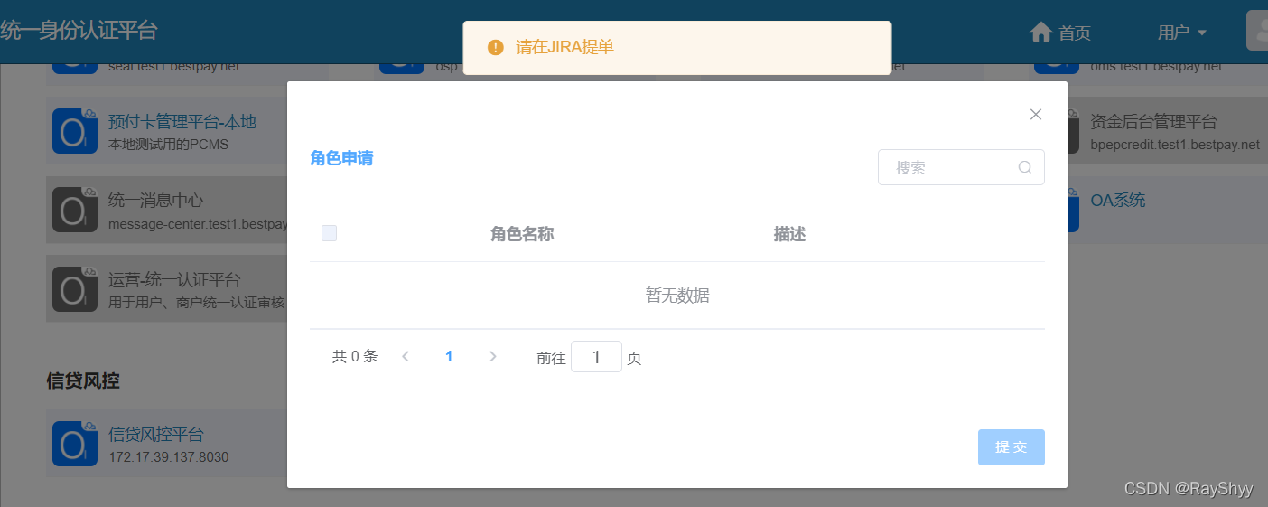Click the 共 0 条 total count text
The height and width of the screenshot is (507, 1268).
point(355,357)
